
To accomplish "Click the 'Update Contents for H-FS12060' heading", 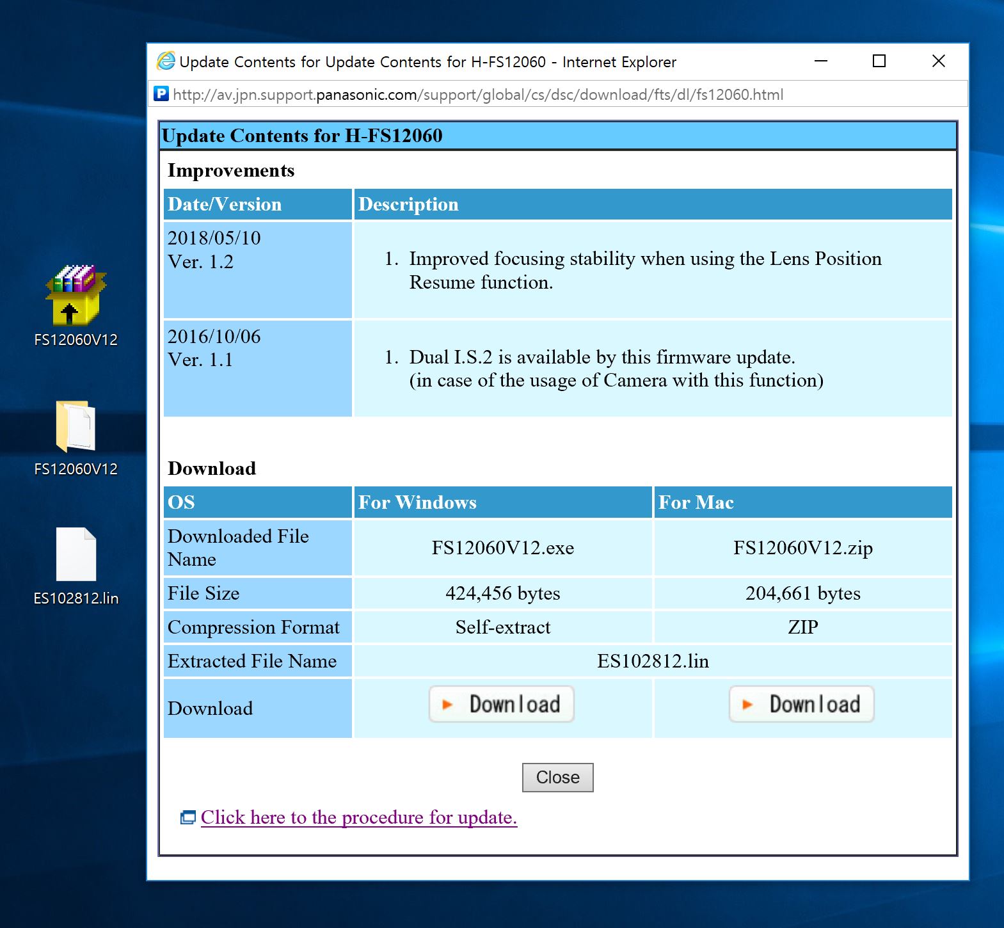I will [302, 136].
